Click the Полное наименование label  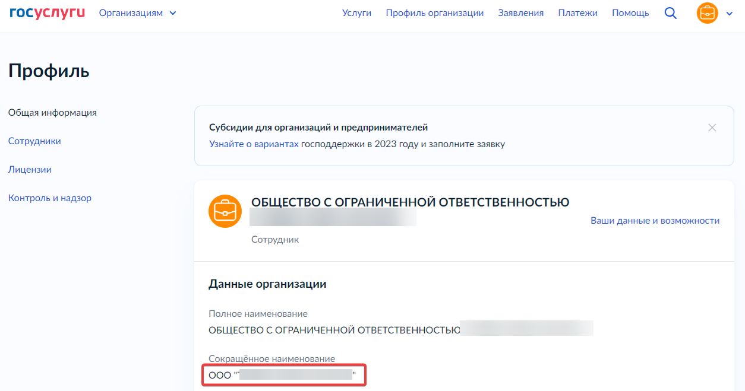click(x=258, y=314)
